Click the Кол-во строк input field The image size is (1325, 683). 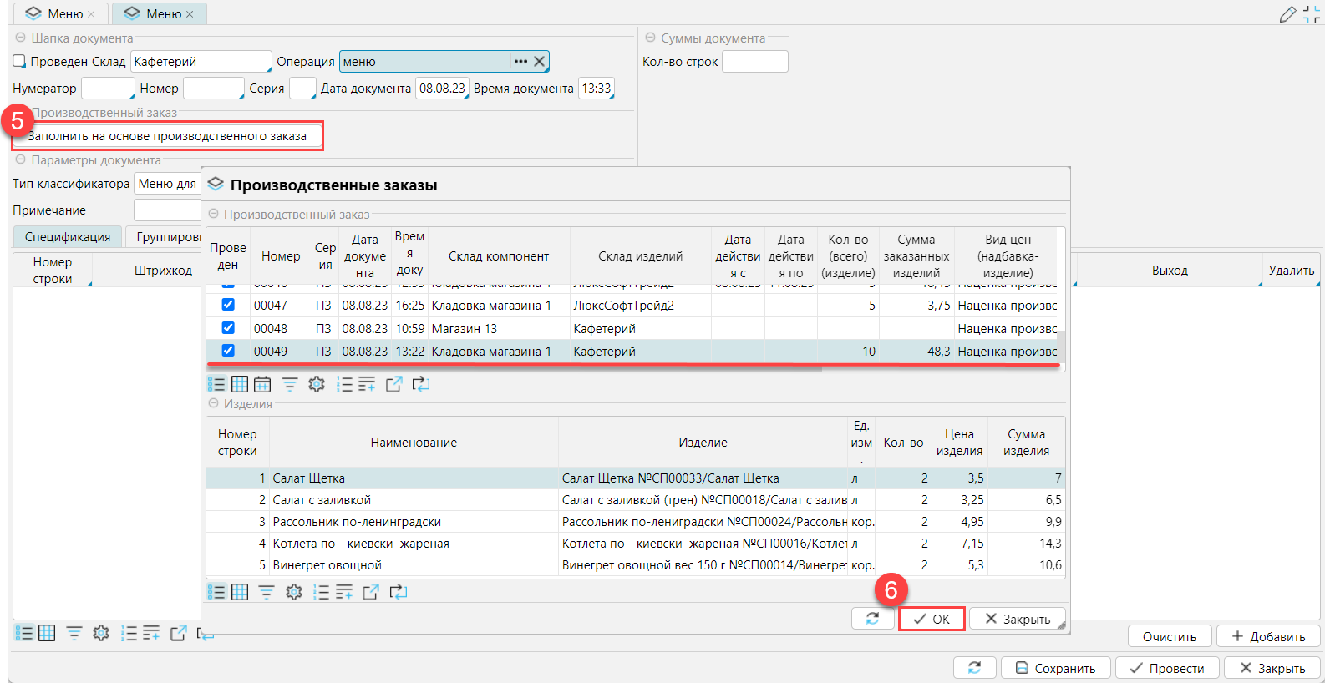click(754, 62)
